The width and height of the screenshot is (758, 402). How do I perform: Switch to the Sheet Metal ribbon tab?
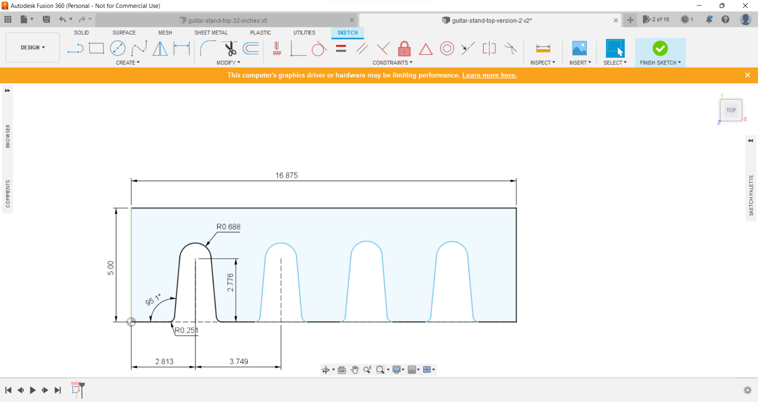[211, 33]
